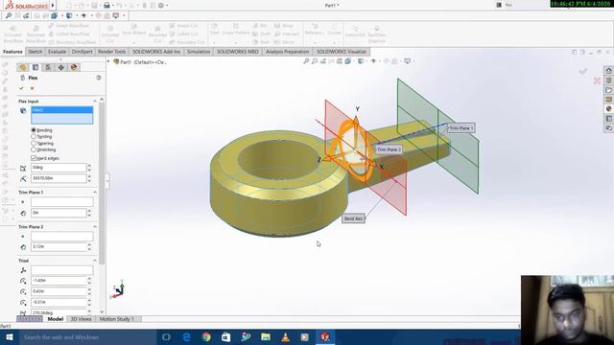
Task: Click the Bodies for Flex selection box
Action: pyautogui.click(x=61, y=115)
